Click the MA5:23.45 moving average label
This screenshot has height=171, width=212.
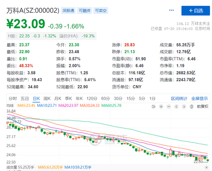26,106
